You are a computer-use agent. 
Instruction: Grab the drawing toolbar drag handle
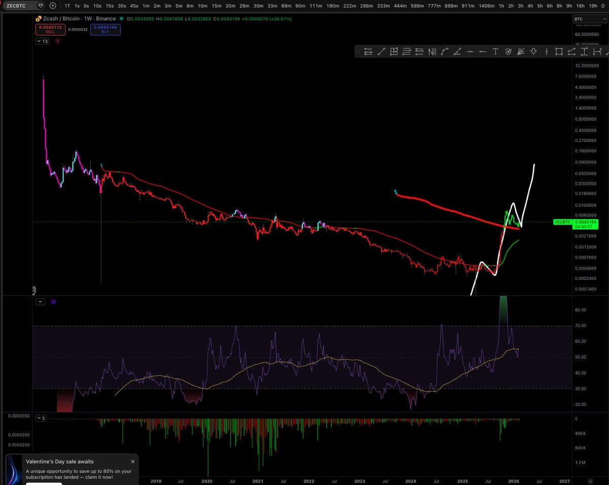tap(358, 51)
